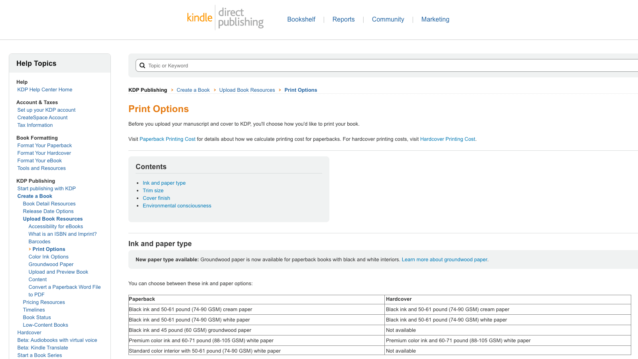
Task: Open Tools and Resources topic
Action: 41,168
